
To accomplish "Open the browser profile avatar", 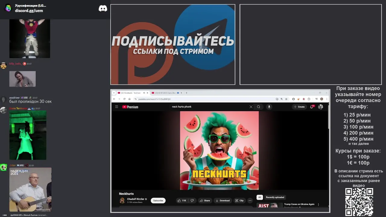I will [x=322, y=99].
